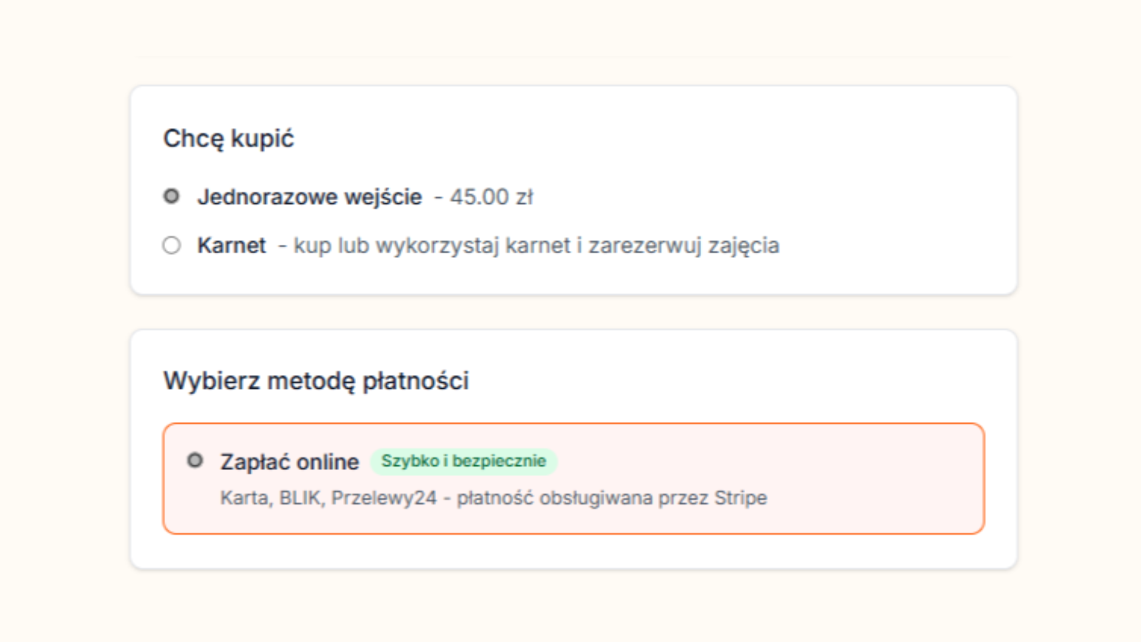The width and height of the screenshot is (1141, 642).
Task: Click the Stripe payment description text
Action: [x=494, y=498]
